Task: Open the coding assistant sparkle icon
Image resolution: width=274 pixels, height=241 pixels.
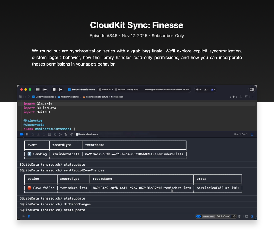Action: click(44, 90)
